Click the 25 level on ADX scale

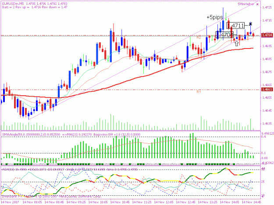click(263, 182)
